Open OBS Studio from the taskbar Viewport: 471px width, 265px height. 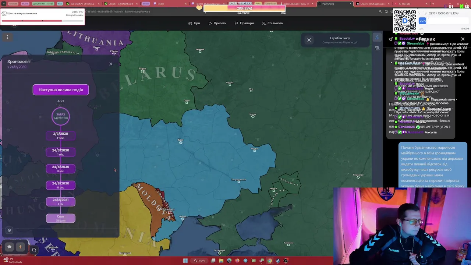[x=286, y=261]
